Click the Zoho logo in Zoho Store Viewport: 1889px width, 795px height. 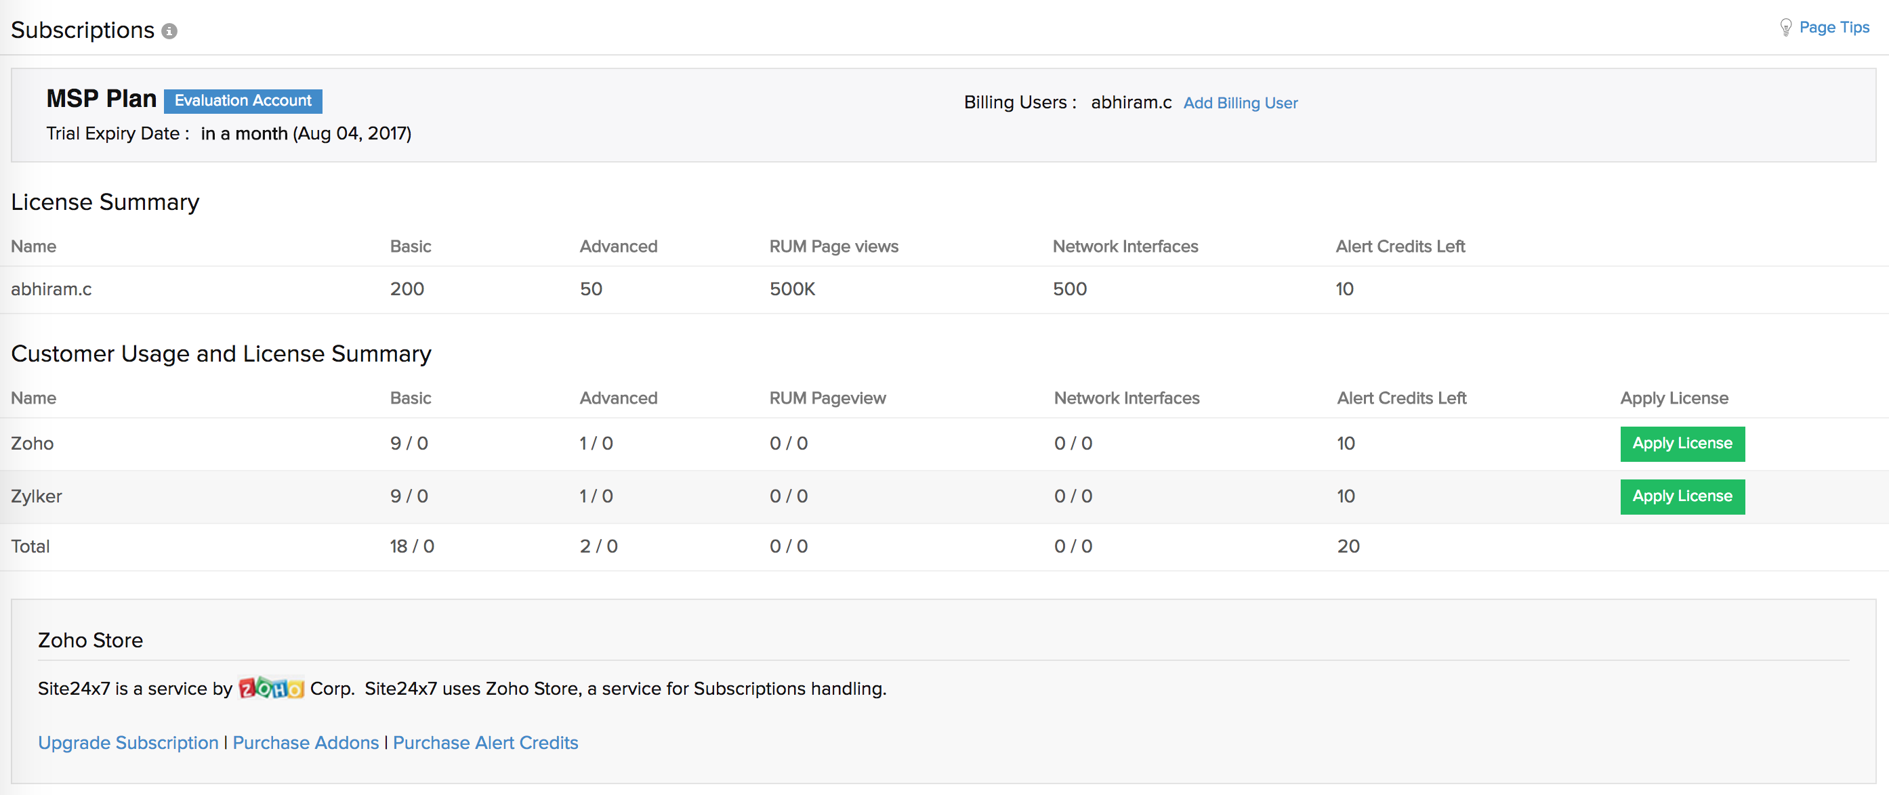(271, 687)
